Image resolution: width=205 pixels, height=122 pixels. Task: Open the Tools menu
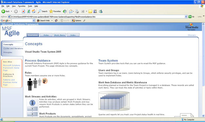click(x=30, y=6)
